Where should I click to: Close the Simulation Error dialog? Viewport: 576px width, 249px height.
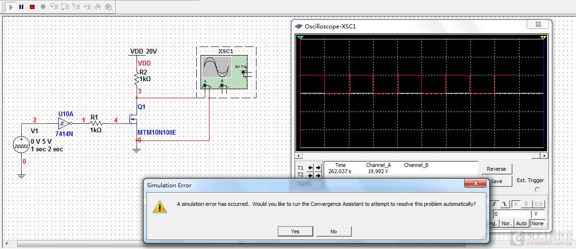click(475, 184)
